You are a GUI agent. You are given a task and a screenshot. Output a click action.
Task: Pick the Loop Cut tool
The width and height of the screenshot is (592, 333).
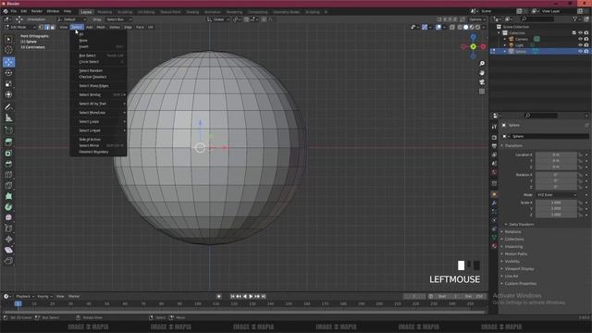click(x=8, y=175)
